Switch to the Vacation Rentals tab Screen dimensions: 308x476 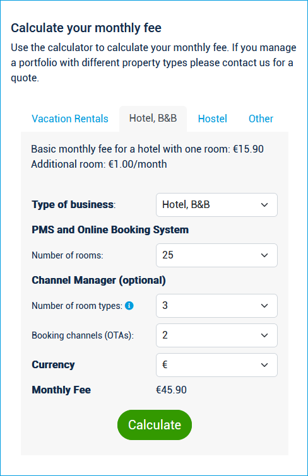point(70,119)
